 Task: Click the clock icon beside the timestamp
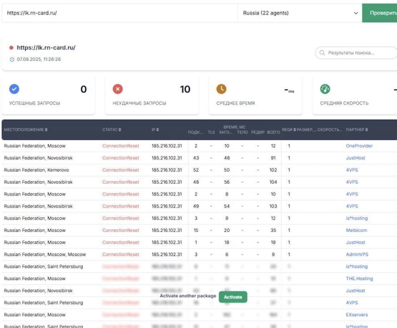(12, 59)
